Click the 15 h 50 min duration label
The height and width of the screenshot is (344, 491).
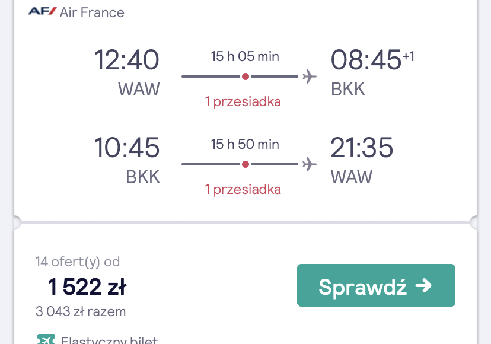[x=245, y=145]
